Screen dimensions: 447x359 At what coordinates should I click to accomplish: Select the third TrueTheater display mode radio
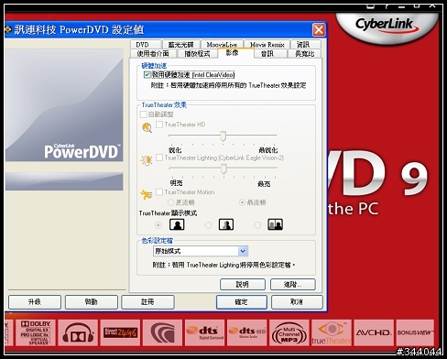coord(257,225)
